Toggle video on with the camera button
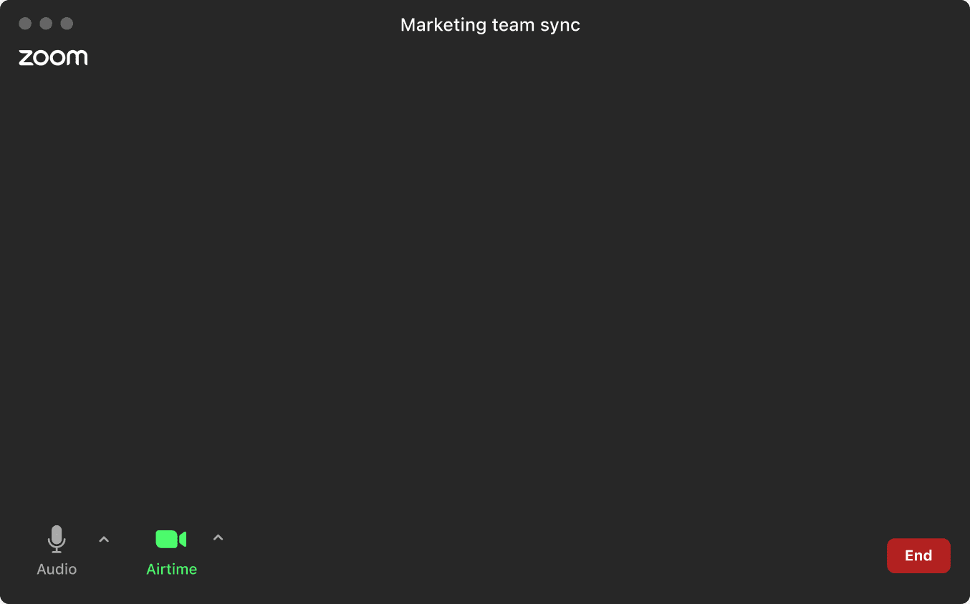 tap(171, 538)
